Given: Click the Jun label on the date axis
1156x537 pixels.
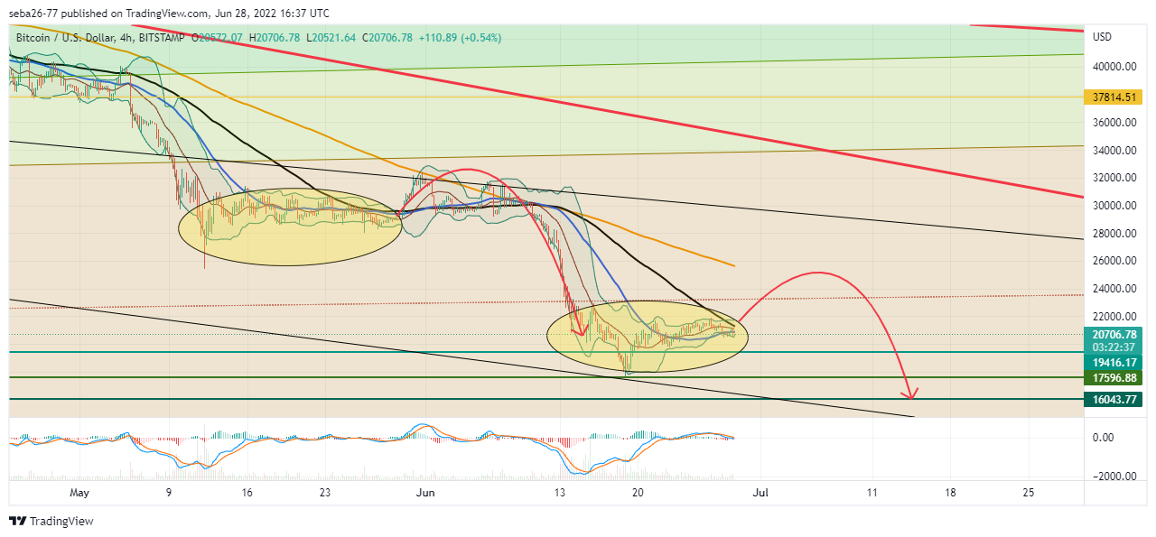Looking at the screenshot, I should click(x=425, y=493).
